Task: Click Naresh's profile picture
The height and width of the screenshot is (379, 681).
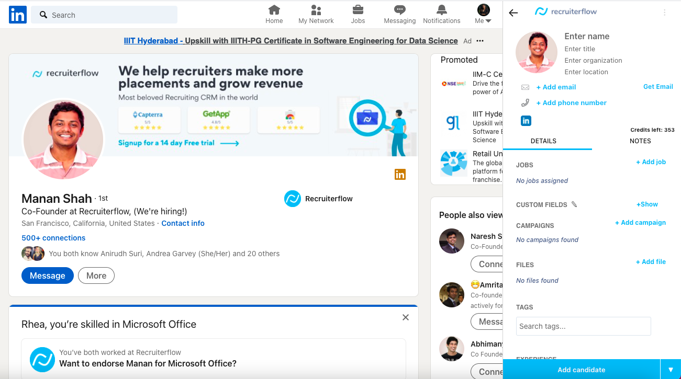Action: [452, 241]
